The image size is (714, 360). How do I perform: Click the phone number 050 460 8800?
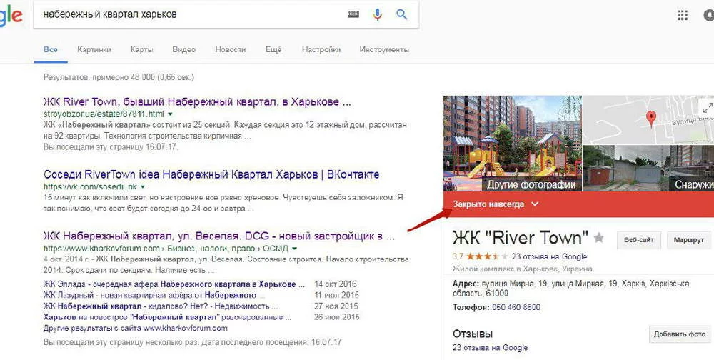click(x=516, y=307)
